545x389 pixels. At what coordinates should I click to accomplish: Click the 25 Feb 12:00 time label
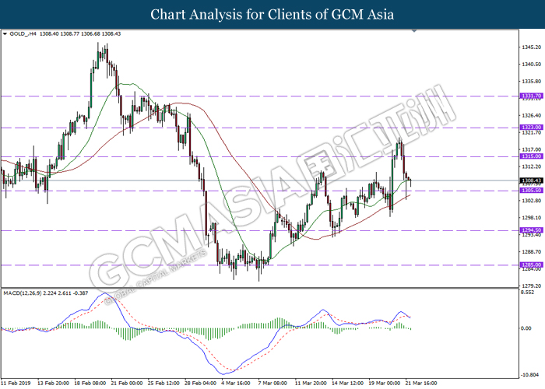163,383
